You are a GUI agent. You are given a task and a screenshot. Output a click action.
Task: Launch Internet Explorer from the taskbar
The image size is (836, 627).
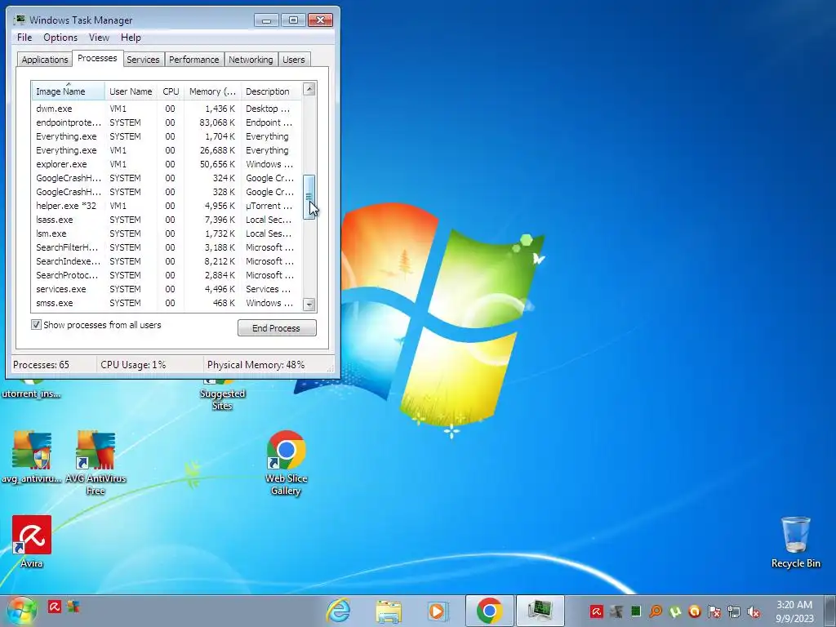tap(339, 611)
